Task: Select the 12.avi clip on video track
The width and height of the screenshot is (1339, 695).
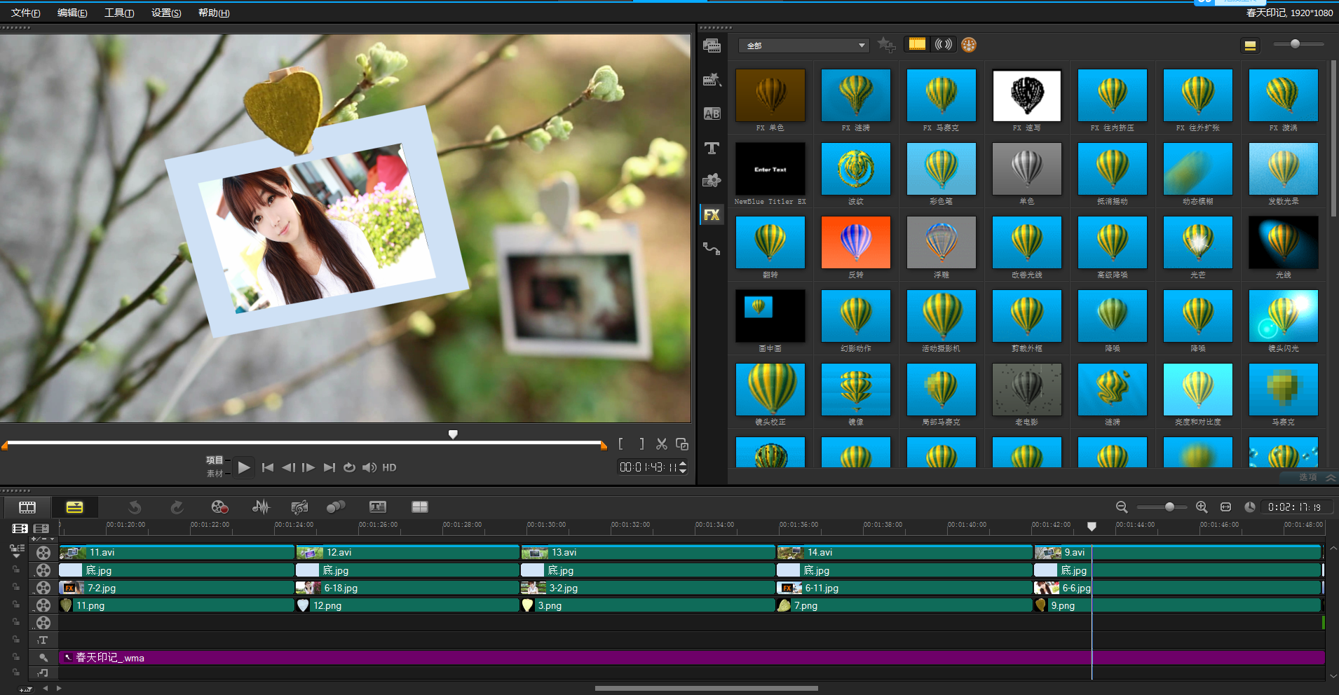Action: point(407,552)
